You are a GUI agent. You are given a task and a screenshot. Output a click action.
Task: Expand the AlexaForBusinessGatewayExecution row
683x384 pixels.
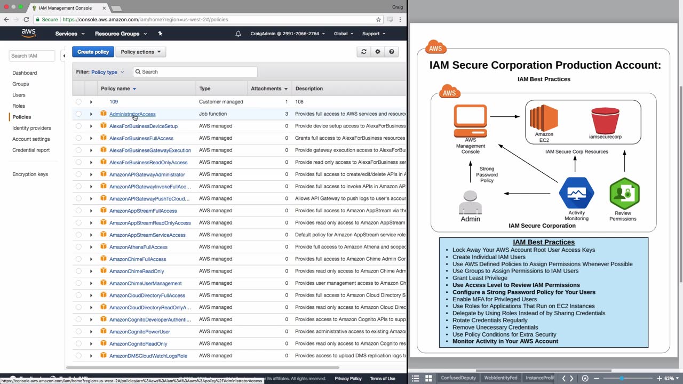click(x=91, y=150)
